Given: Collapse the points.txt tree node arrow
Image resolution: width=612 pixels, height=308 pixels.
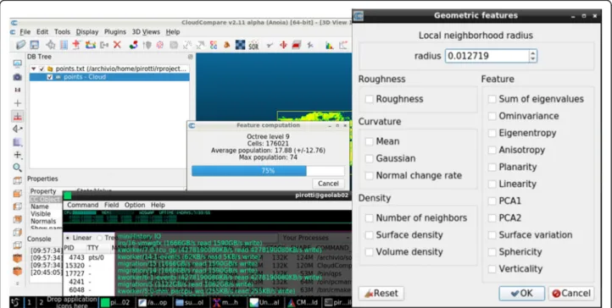Looking at the screenshot, I should coord(34,69).
